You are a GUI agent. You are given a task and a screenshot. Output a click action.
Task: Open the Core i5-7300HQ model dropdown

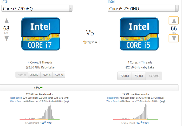143,9
